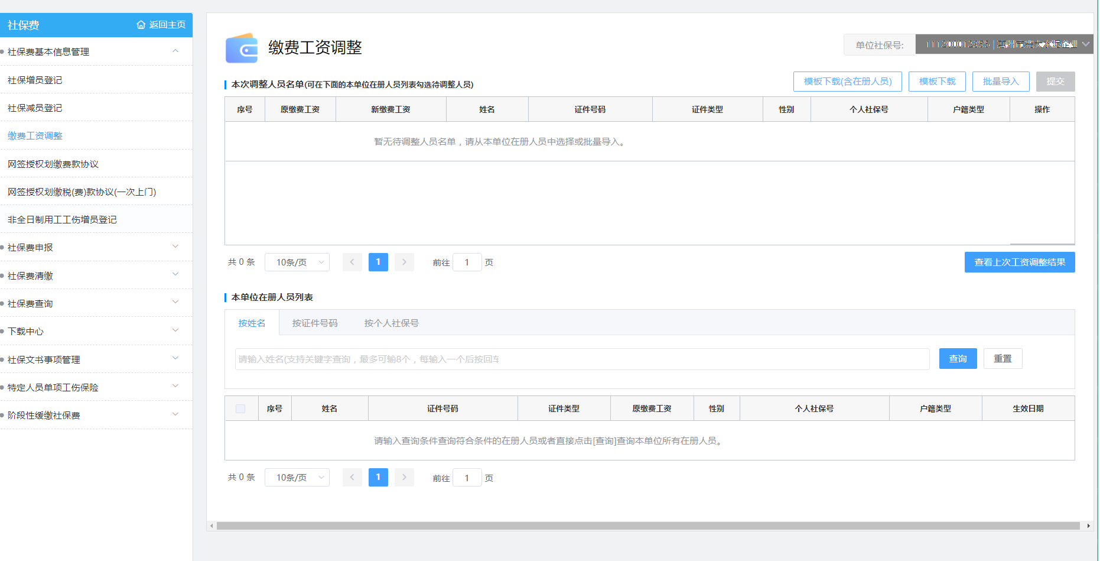This screenshot has width=1100, height=561.
Task: Open upper 10条/页 page size dropdown
Action: 297,262
